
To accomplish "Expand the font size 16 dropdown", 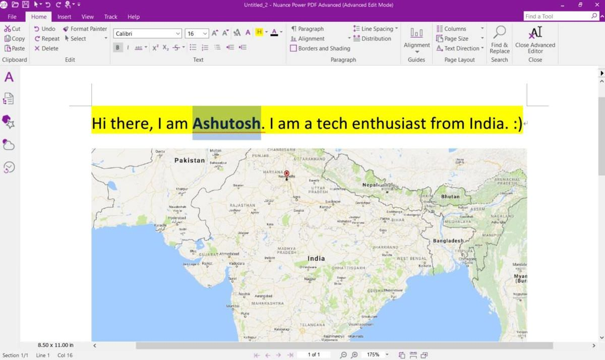I will click(197, 34).
